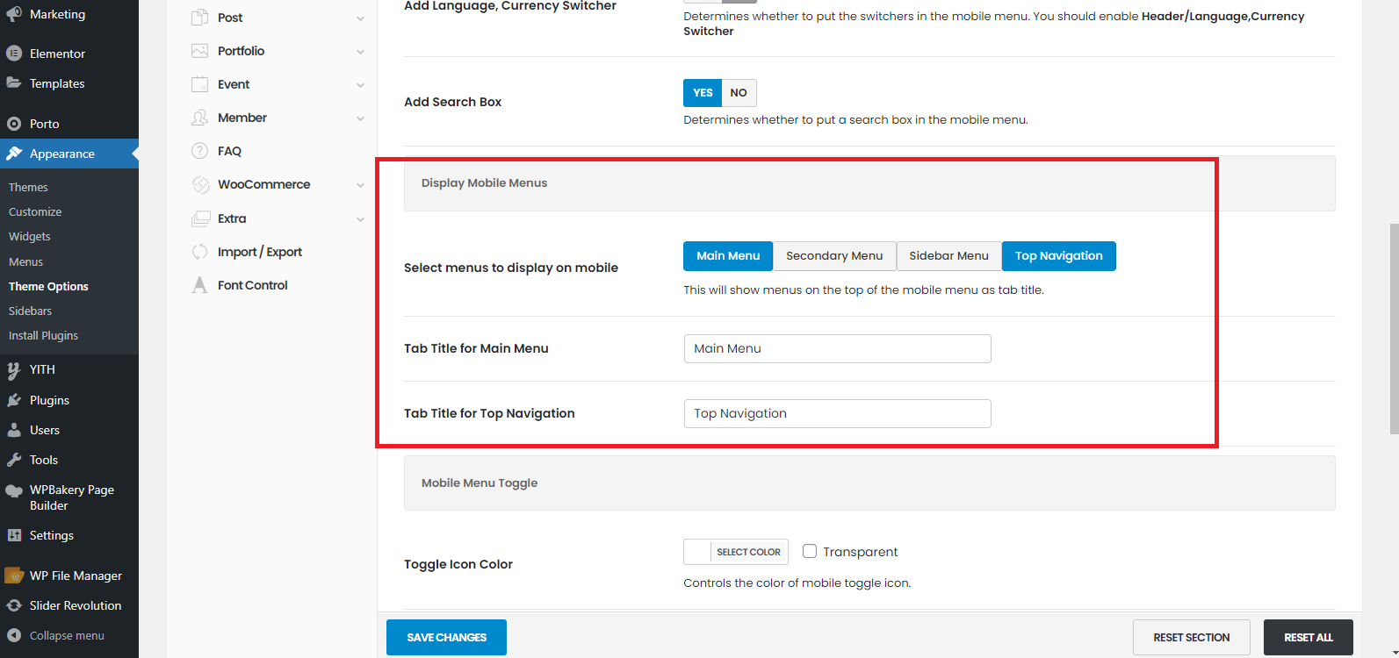
Task: Click the Font Control letter icon
Action: [x=200, y=285]
